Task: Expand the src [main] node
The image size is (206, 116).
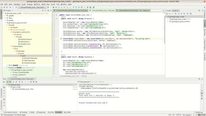Action: coord(7,65)
